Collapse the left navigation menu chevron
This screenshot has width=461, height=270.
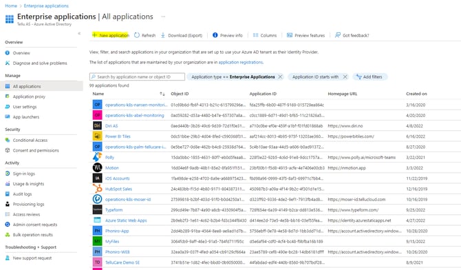tap(79, 33)
